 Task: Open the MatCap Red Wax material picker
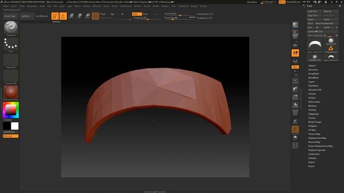pyautogui.click(x=11, y=93)
